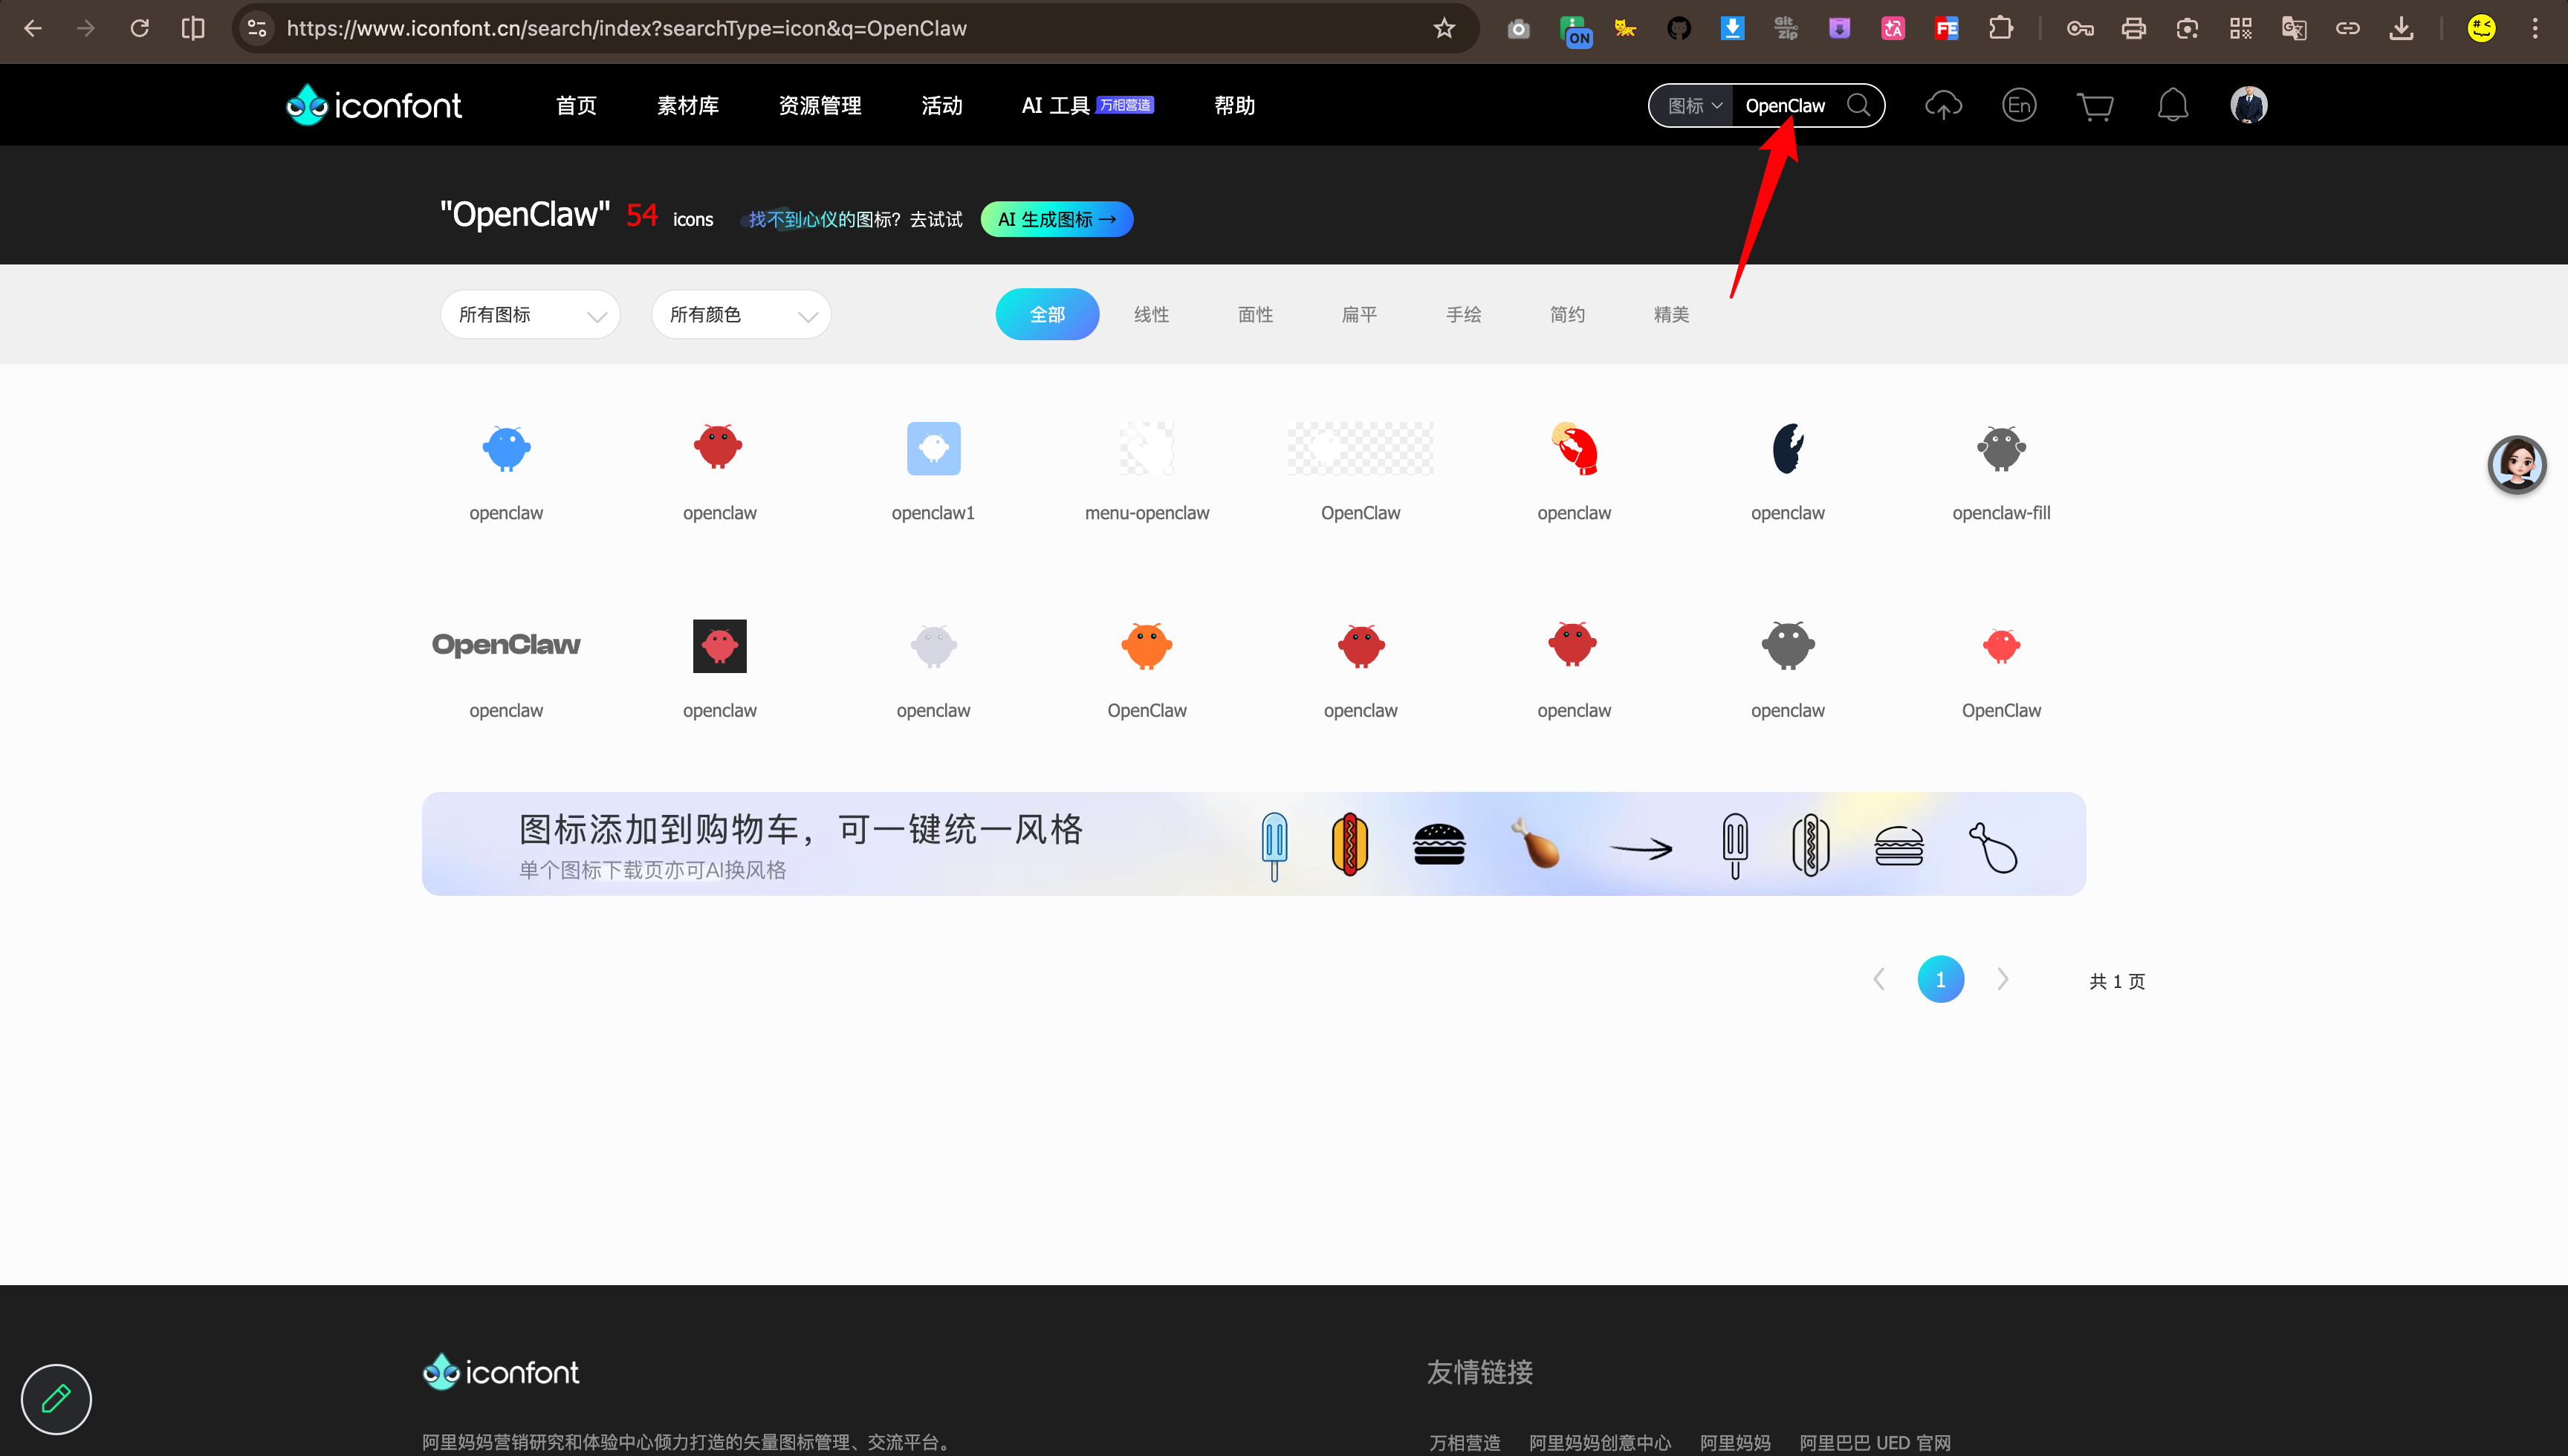Screen dimensions: 2568x1456
Task: Click the search magnifier icon
Action: pos(1858,105)
